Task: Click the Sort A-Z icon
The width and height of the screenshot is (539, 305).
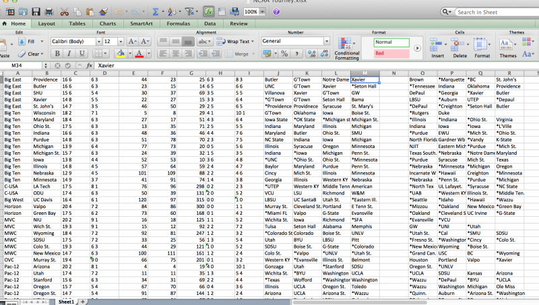Action: click(172, 11)
